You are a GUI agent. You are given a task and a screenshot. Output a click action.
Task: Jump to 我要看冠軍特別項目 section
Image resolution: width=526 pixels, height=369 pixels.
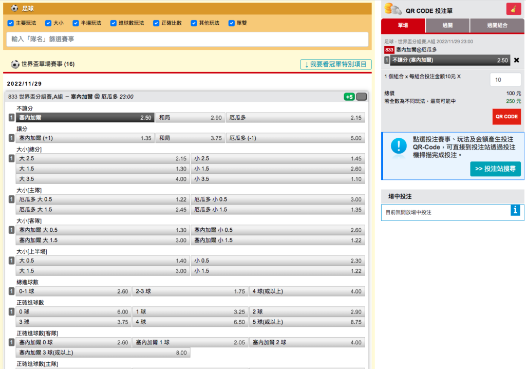[x=336, y=64]
